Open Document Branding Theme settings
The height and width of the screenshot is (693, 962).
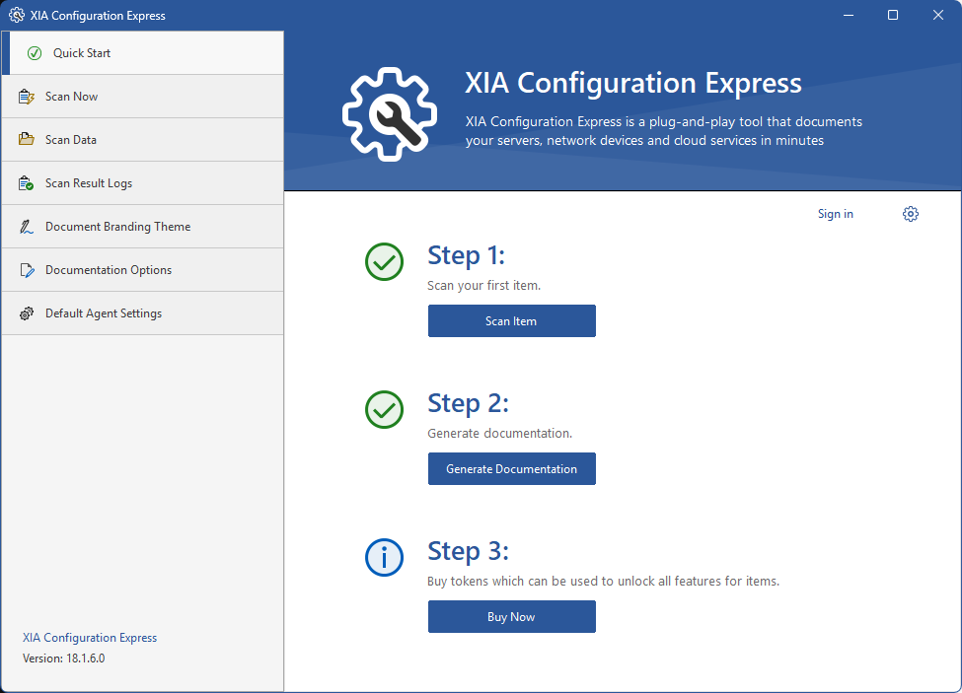[143, 227]
